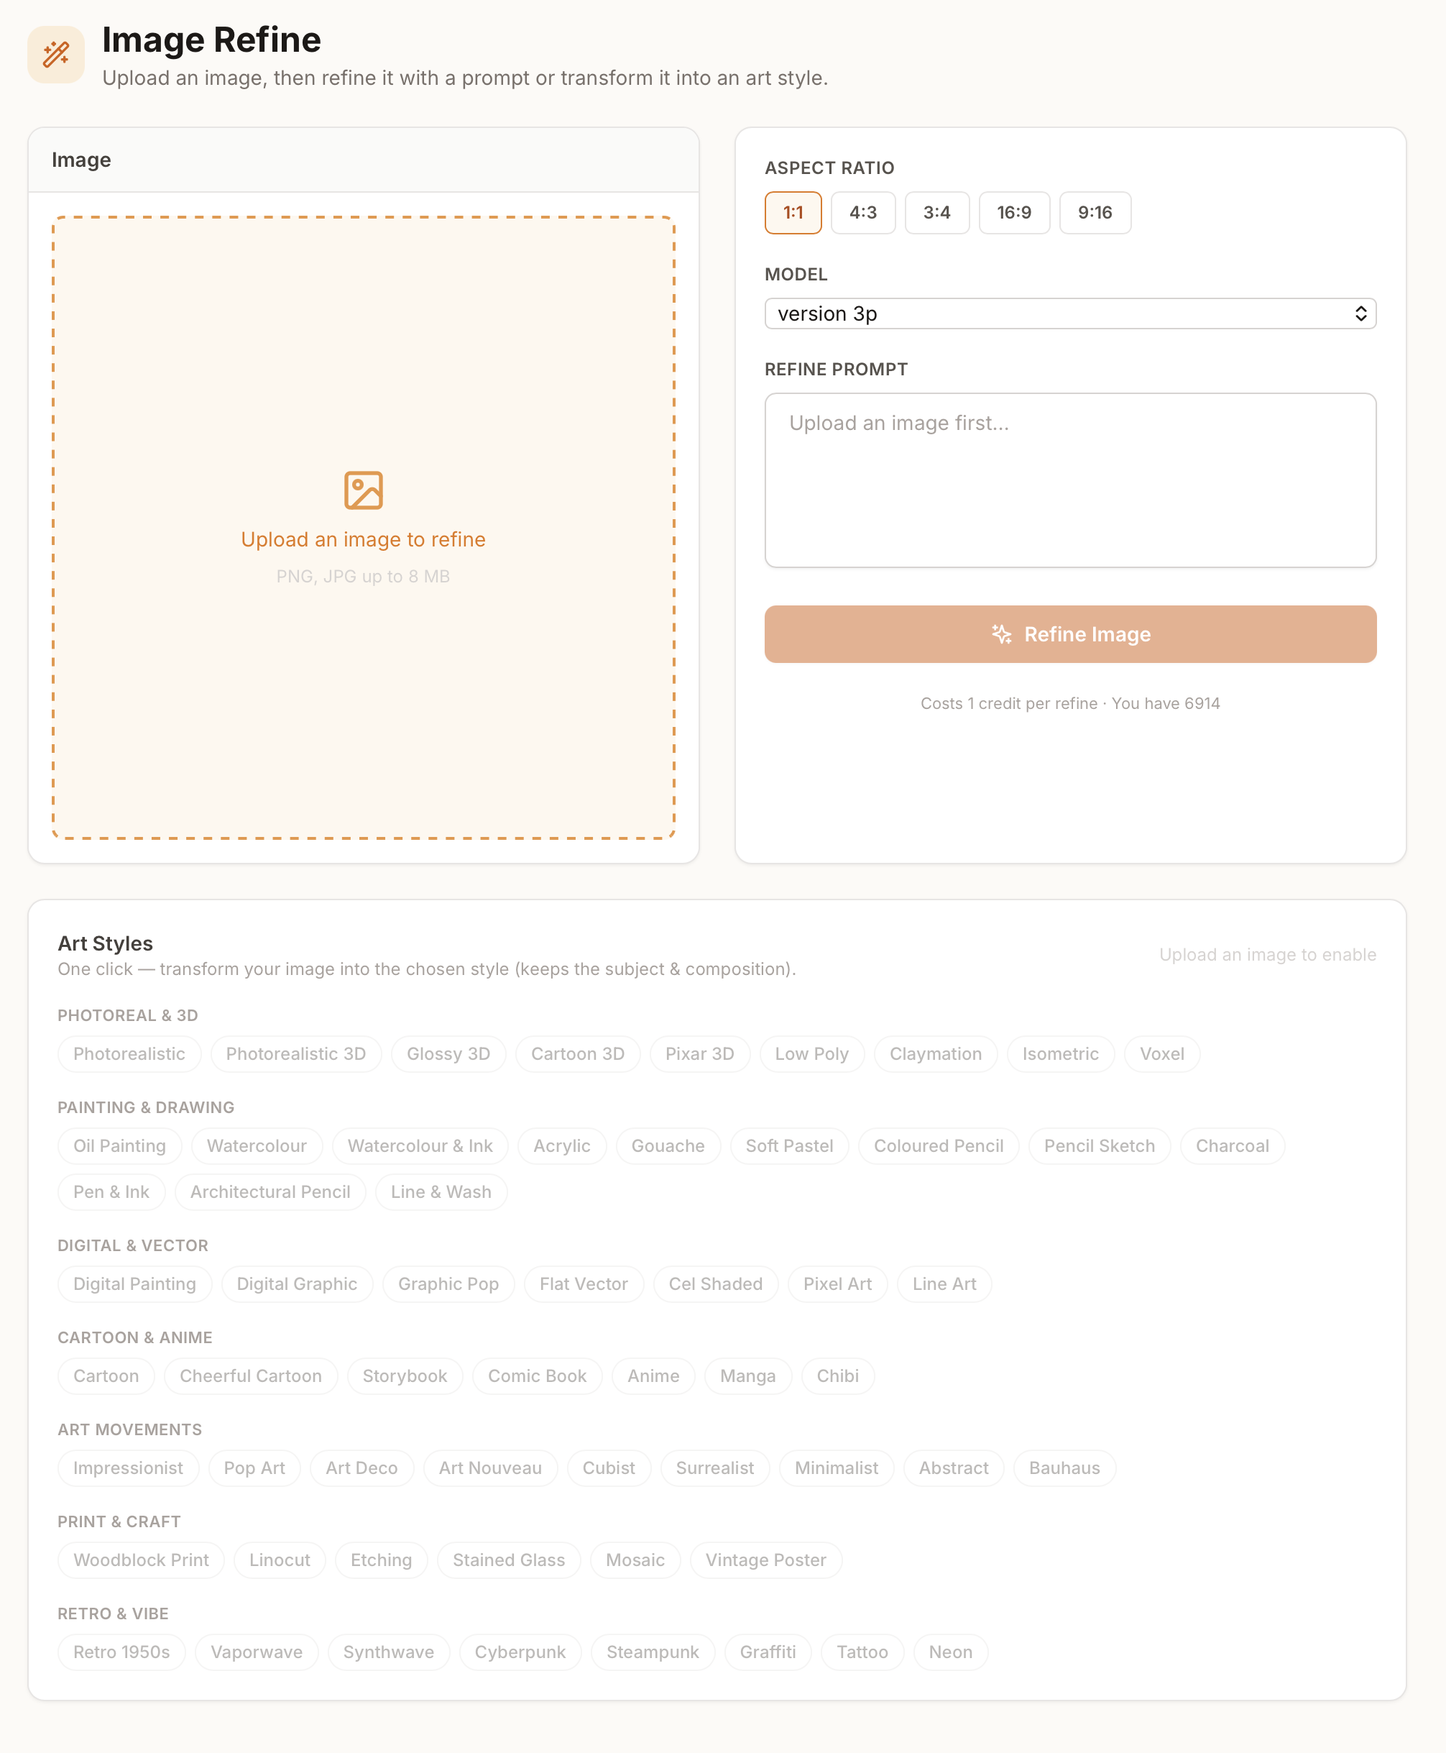Click the text Costs 1 credit per refine
This screenshot has height=1753, width=1446.
(1008, 703)
